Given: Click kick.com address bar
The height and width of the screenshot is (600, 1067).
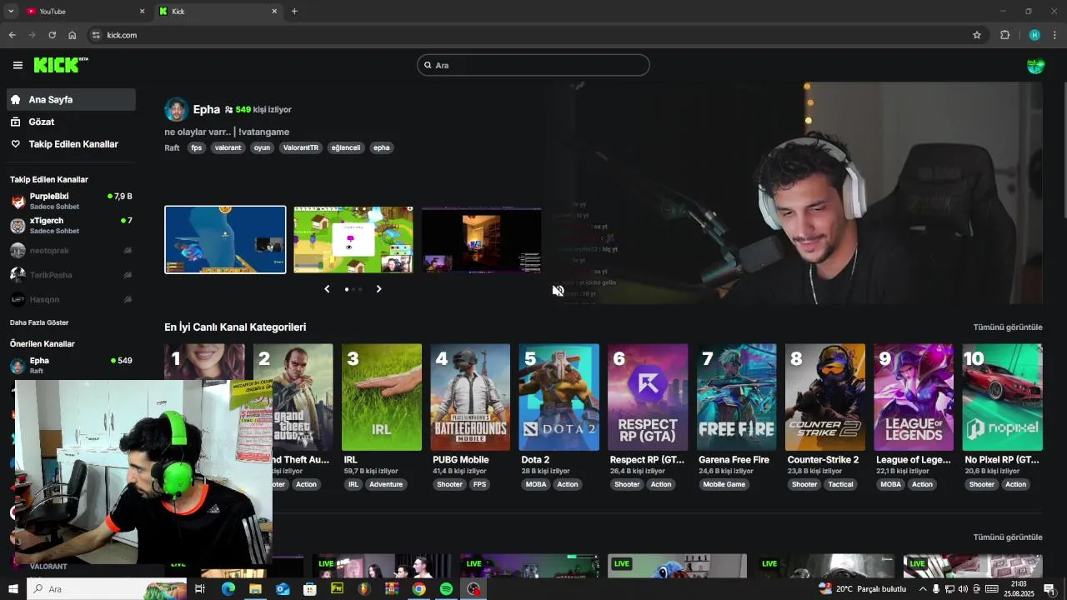Looking at the screenshot, I should click(533, 35).
